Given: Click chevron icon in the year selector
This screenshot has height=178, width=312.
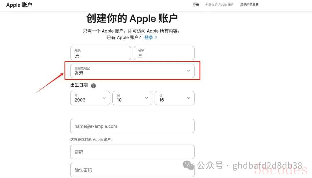Looking at the screenshot, I should 104,98.
